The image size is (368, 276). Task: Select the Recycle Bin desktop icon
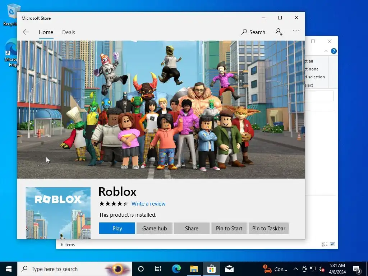coord(11,14)
